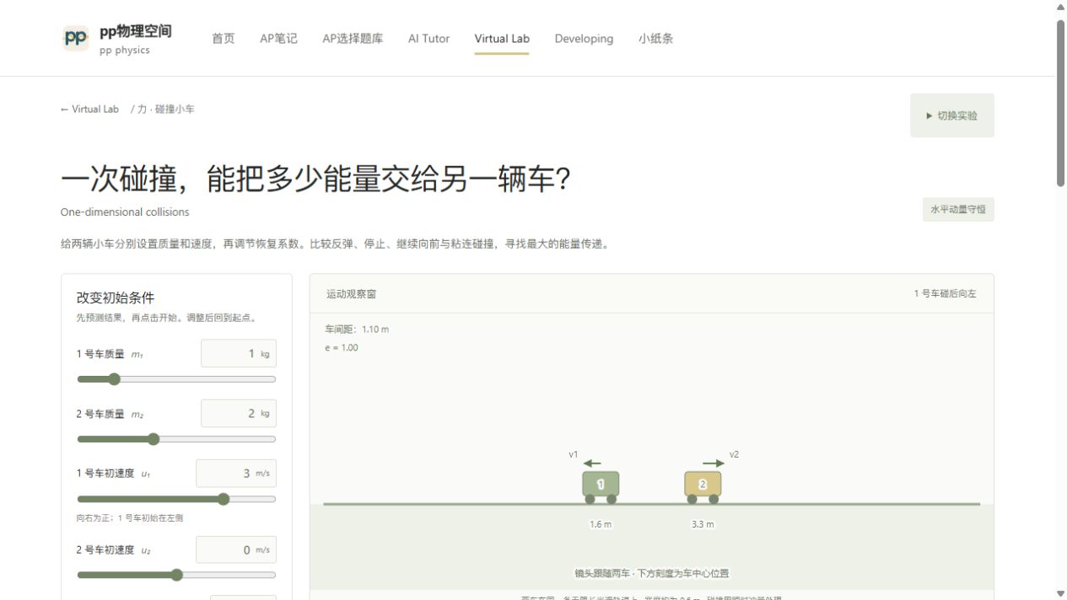The height and width of the screenshot is (600, 1067).
Task: Click the 1 号车质量 slider handle
Action: coord(115,379)
